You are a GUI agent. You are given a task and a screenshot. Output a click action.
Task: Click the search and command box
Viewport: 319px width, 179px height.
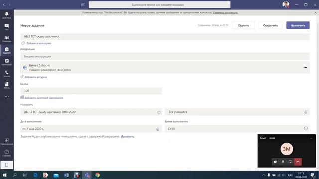(x=159, y=4)
